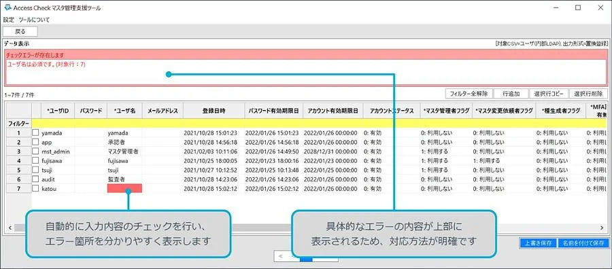Screen dimensions: 612x269
Task: Maximize the application window
Action: pyautogui.click(x=578, y=7)
